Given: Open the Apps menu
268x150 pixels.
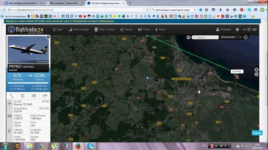Looking at the screenshot, I should 58,30.
